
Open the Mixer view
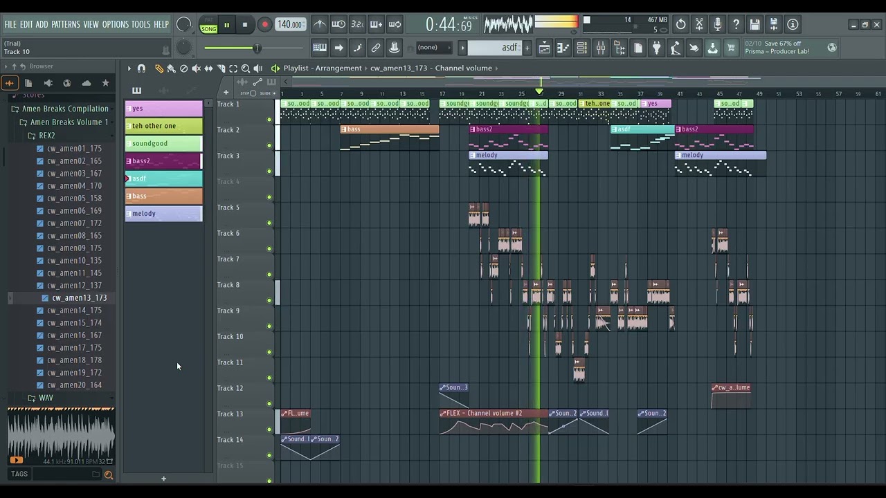(x=601, y=48)
